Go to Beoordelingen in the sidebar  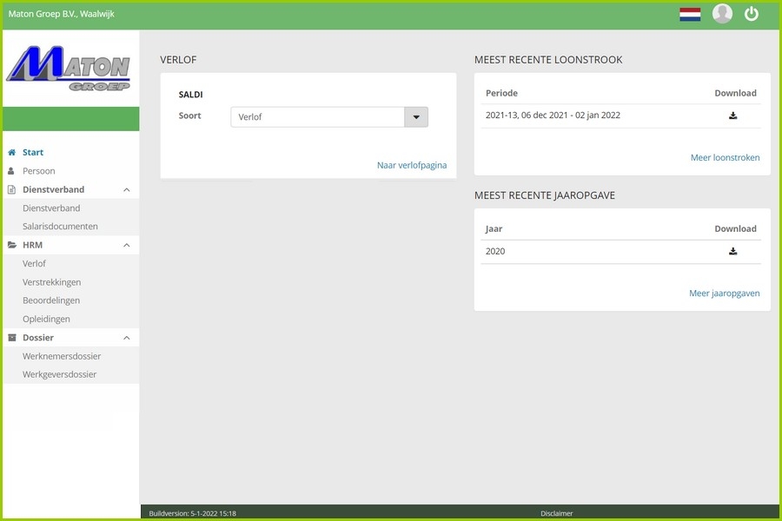point(51,300)
